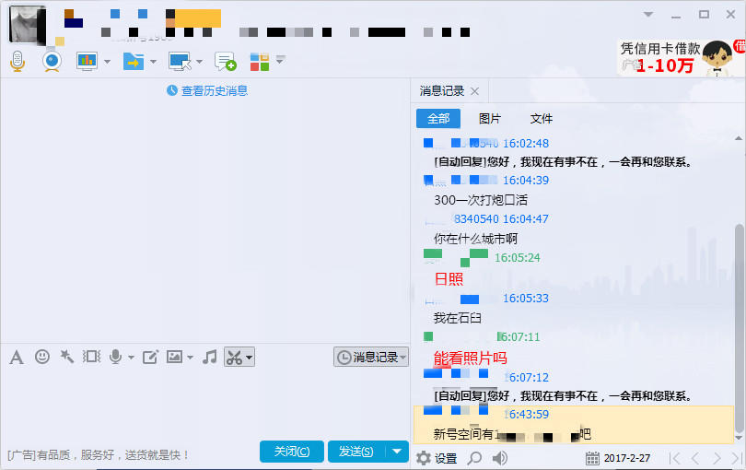Expand the send options arrow beside 发送

[x=397, y=451]
